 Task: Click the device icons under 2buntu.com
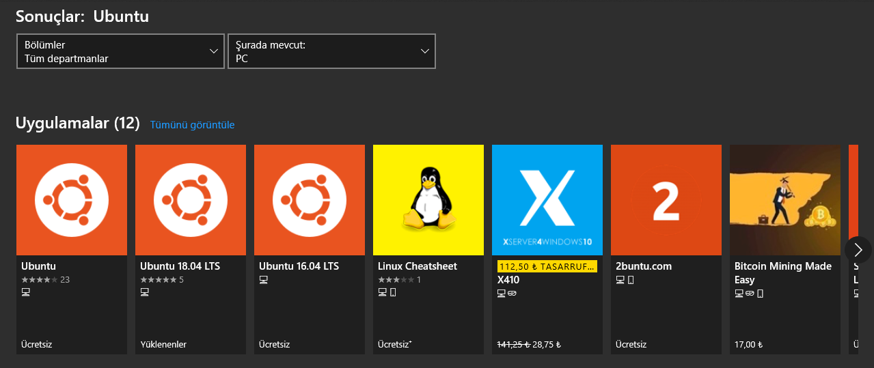pyautogui.click(x=625, y=280)
